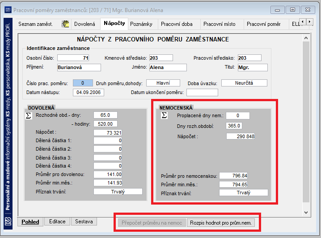Click the Editace button
This screenshot has width=321, height=238.
tap(57, 222)
